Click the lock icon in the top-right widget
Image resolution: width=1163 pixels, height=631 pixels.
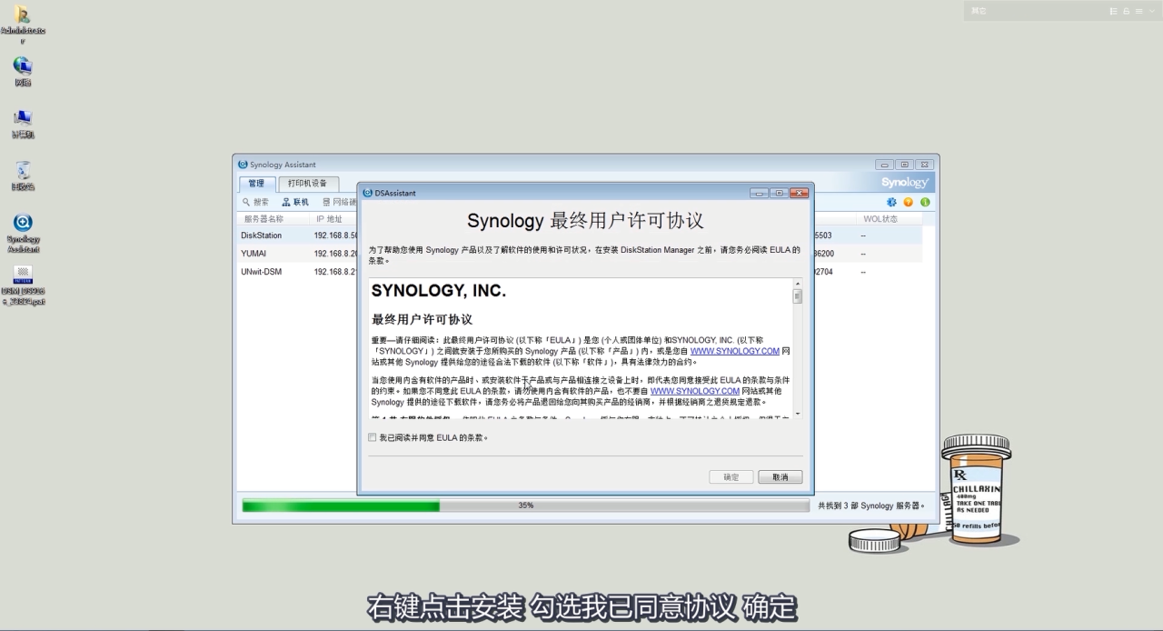tap(1127, 11)
